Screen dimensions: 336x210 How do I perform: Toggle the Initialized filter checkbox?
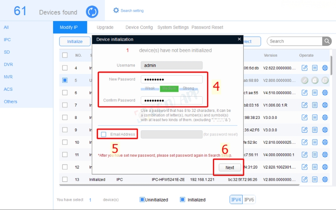[183, 199]
